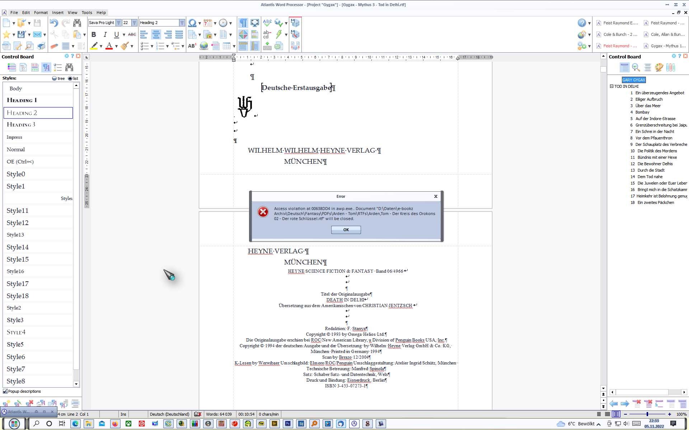The image size is (689, 430).
Task: Open the font name dropdown
Action: (x=118, y=23)
